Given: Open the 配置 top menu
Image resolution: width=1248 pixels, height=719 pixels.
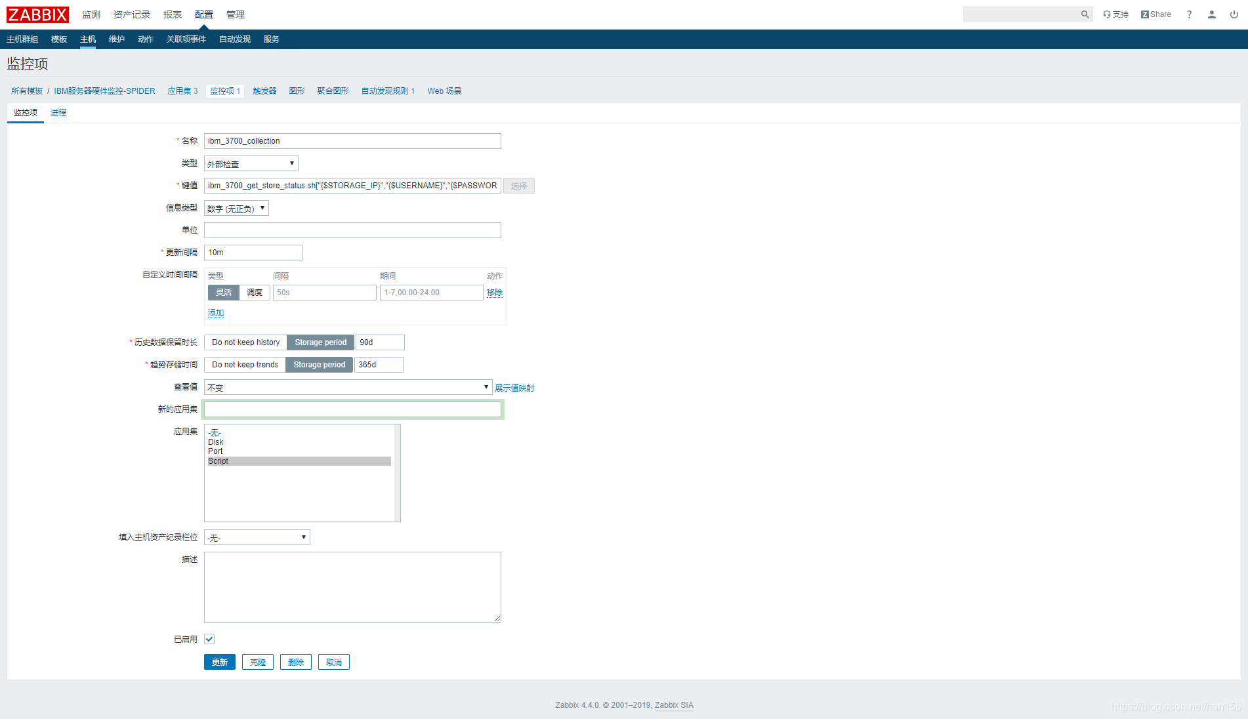Looking at the screenshot, I should [x=204, y=14].
